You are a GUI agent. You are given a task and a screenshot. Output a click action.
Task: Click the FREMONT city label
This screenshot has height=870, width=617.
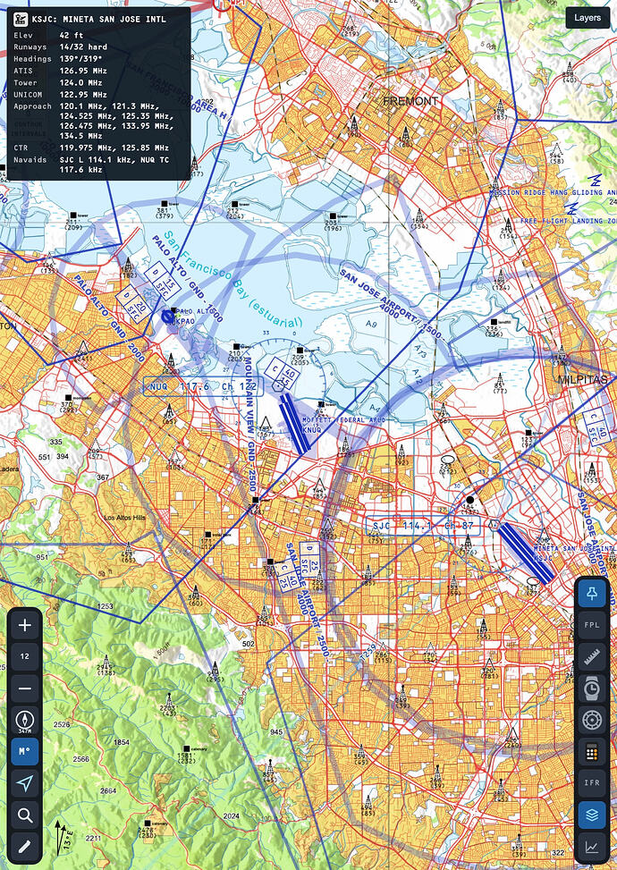click(x=410, y=101)
